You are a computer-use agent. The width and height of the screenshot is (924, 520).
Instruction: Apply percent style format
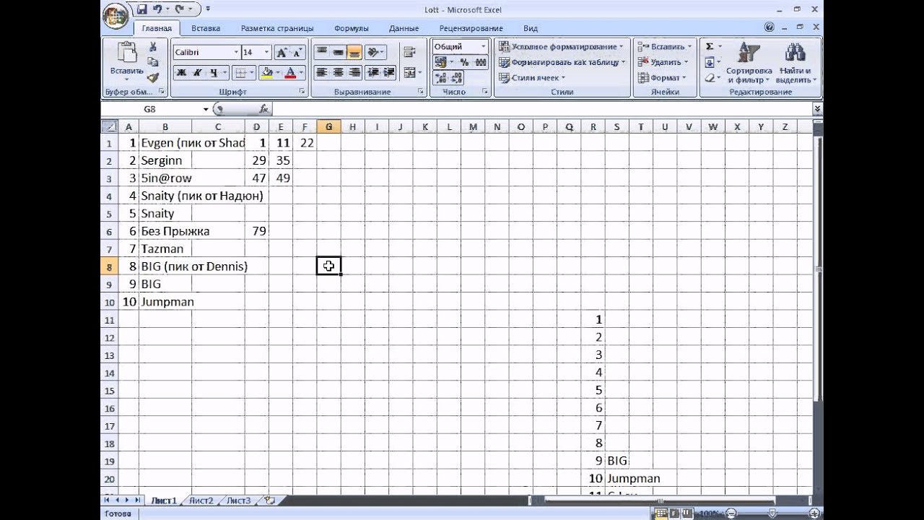(x=464, y=63)
